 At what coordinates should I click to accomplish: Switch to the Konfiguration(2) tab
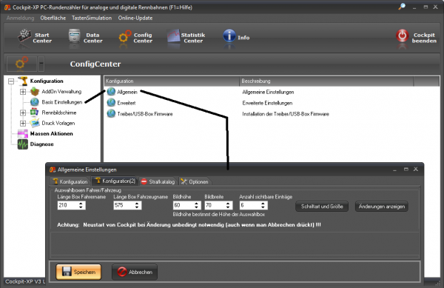(x=115, y=181)
